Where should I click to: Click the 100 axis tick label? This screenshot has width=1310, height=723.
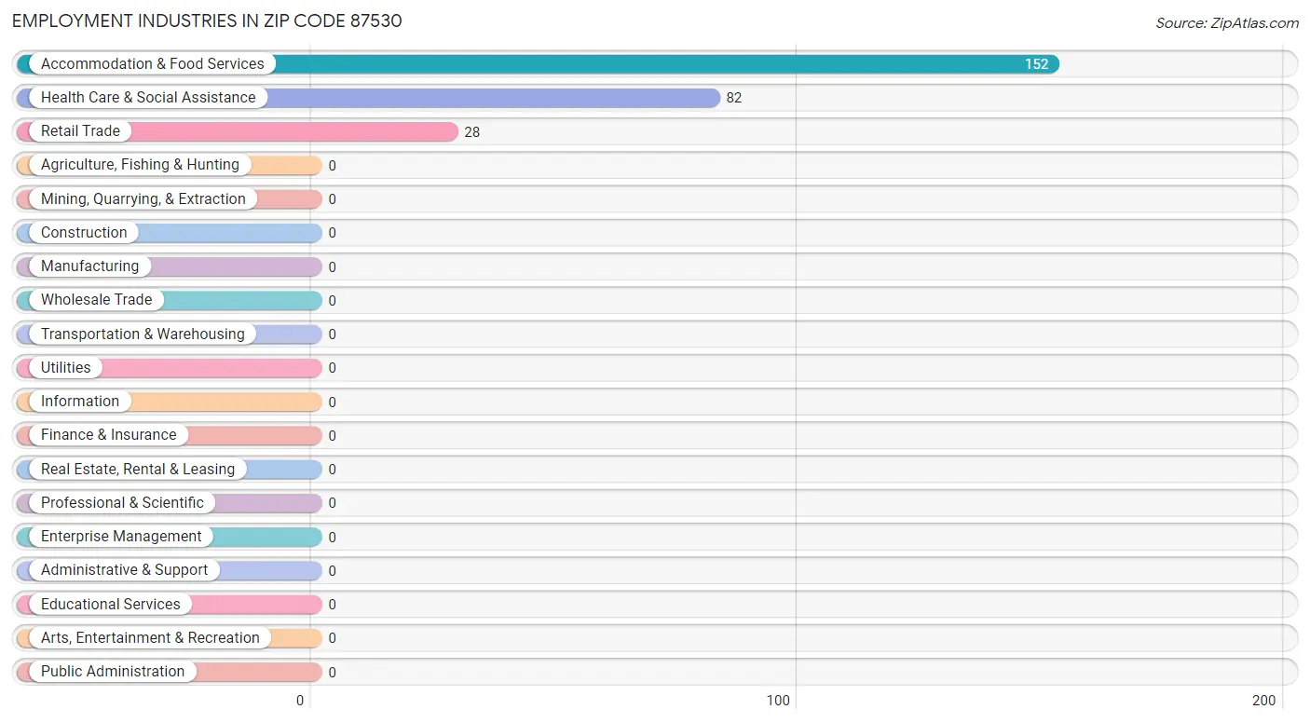(779, 701)
